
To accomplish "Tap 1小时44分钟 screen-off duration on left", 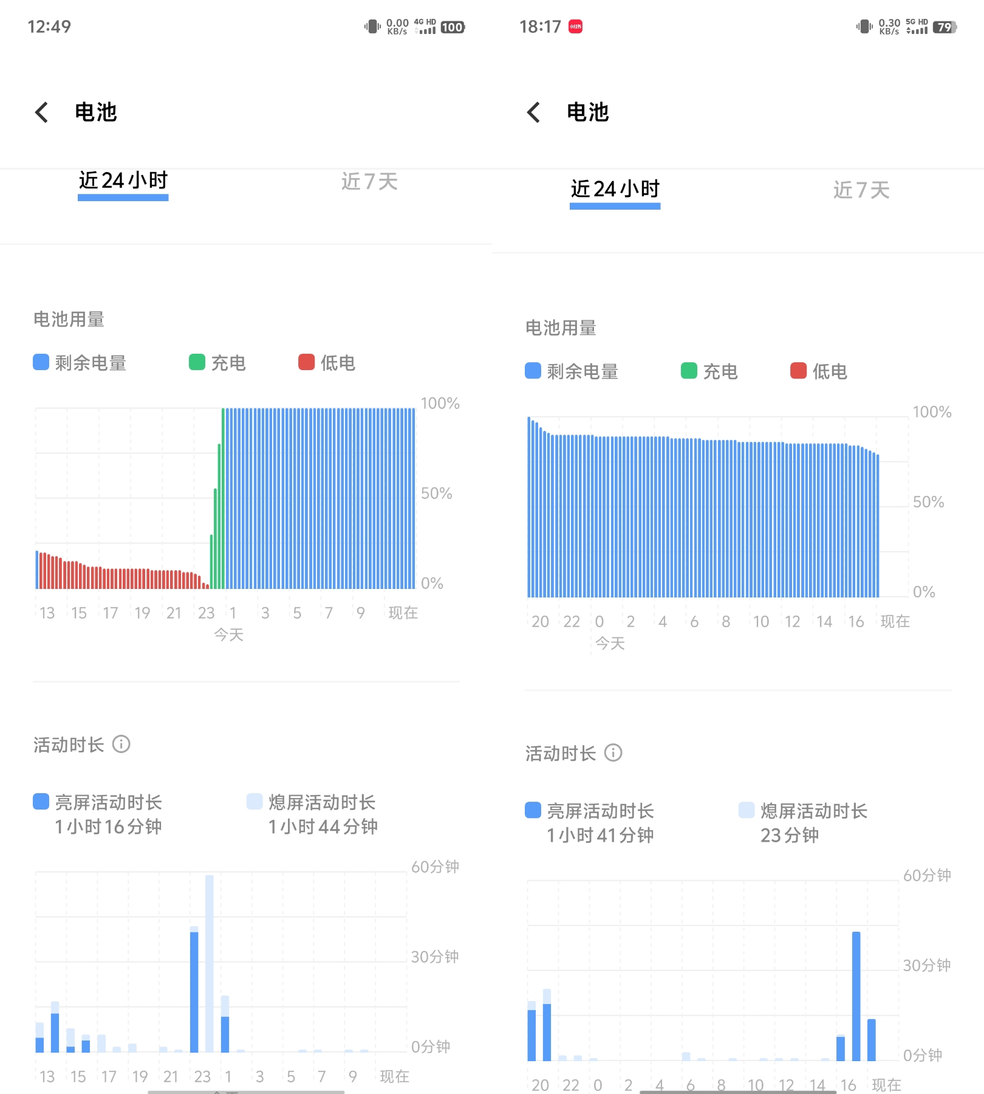I will pyautogui.click(x=323, y=827).
